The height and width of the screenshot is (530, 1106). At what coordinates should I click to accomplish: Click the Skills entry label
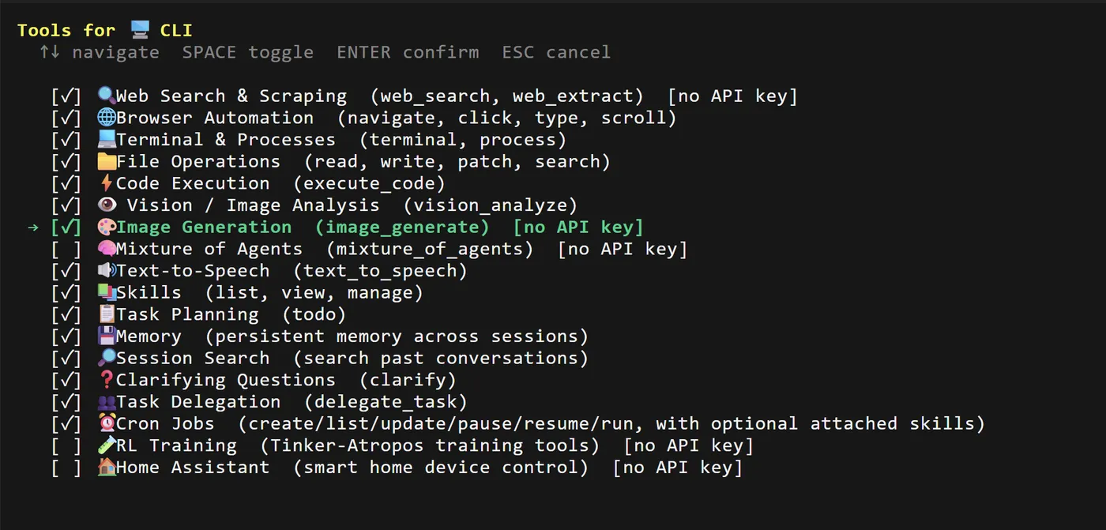tap(149, 292)
